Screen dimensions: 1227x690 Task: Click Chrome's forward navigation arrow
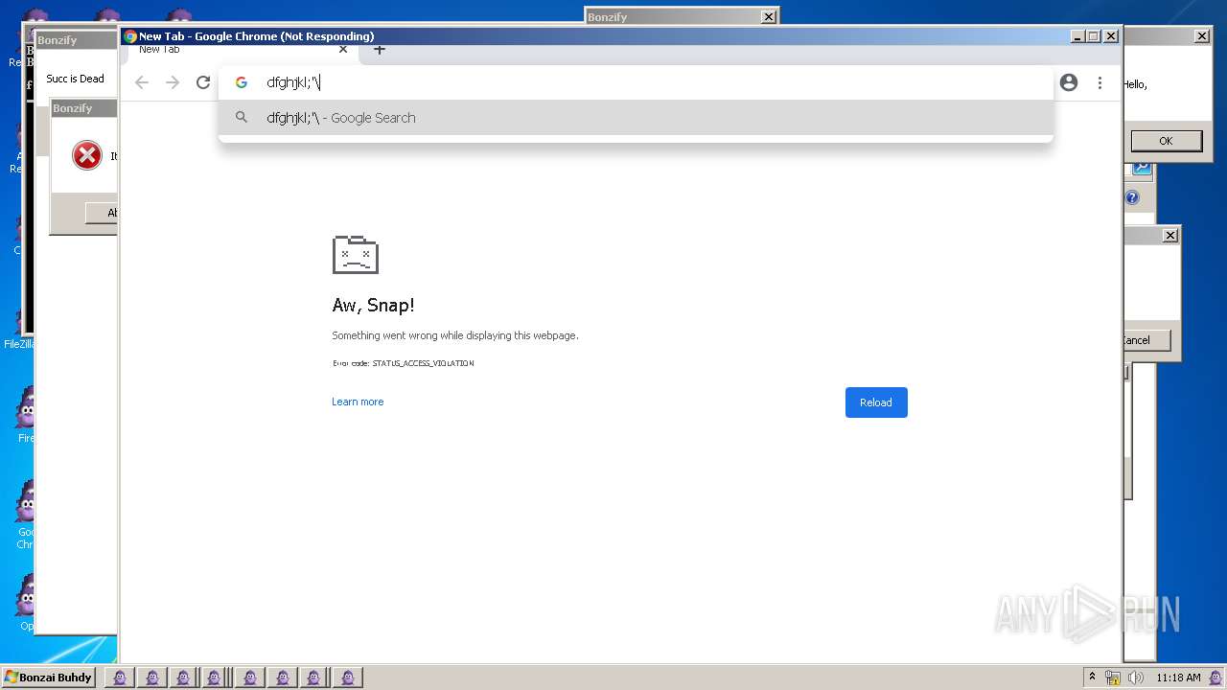[173, 82]
